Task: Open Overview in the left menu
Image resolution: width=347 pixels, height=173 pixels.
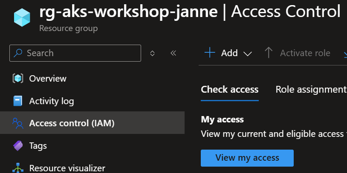Action: [x=48, y=79]
